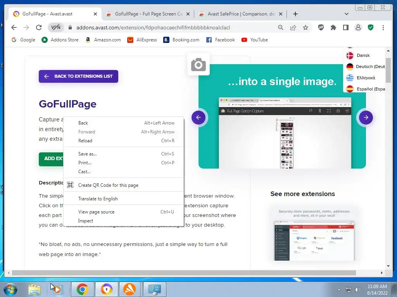Open the Facebook bookmark
Viewport: 397px width, 297px height.
221,40
